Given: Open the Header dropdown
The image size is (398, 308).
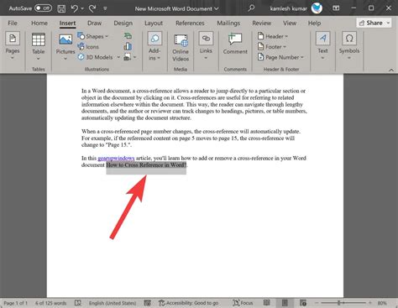Looking at the screenshot, I should coord(273,36).
